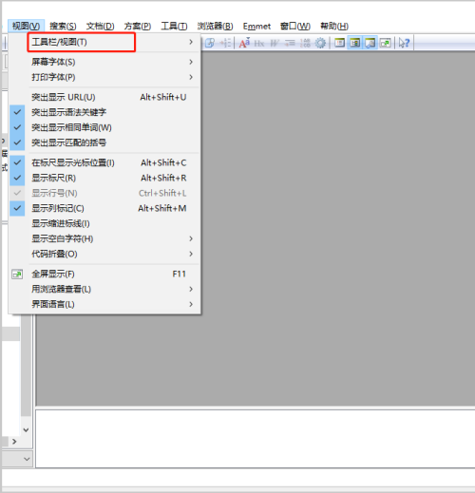The image size is (475, 493).
Task: Open the 浏览器(B) menu
Action: pos(215,26)
